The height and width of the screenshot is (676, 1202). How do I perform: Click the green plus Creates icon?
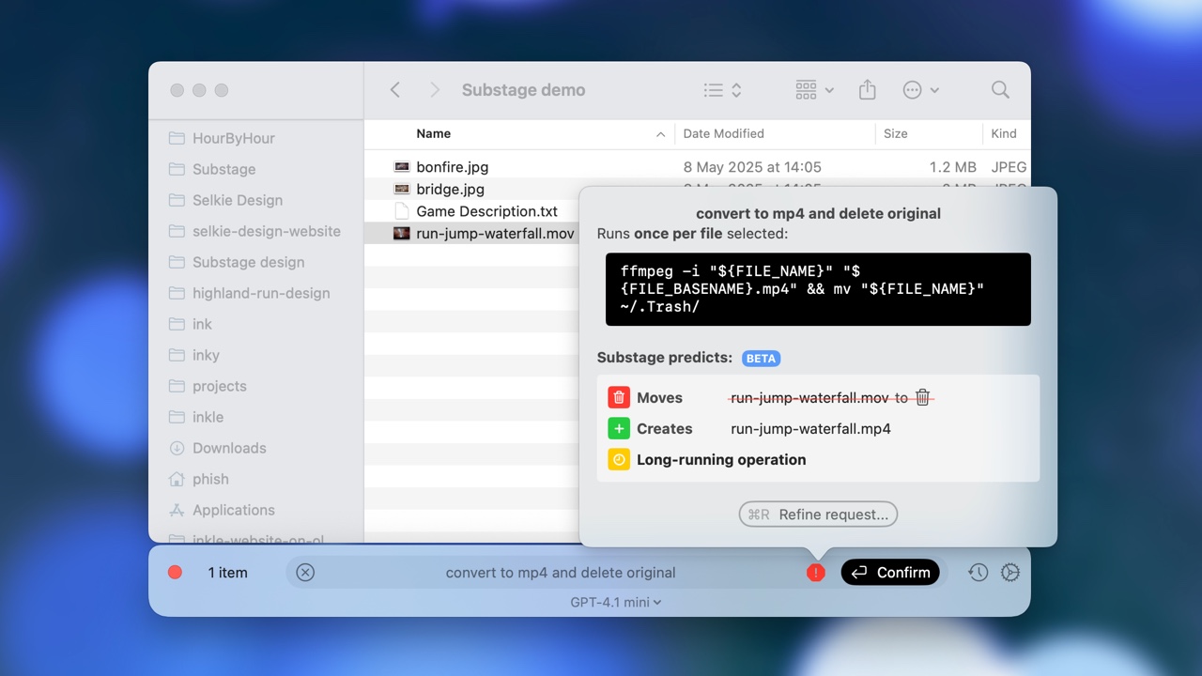[x=619, y=429]
